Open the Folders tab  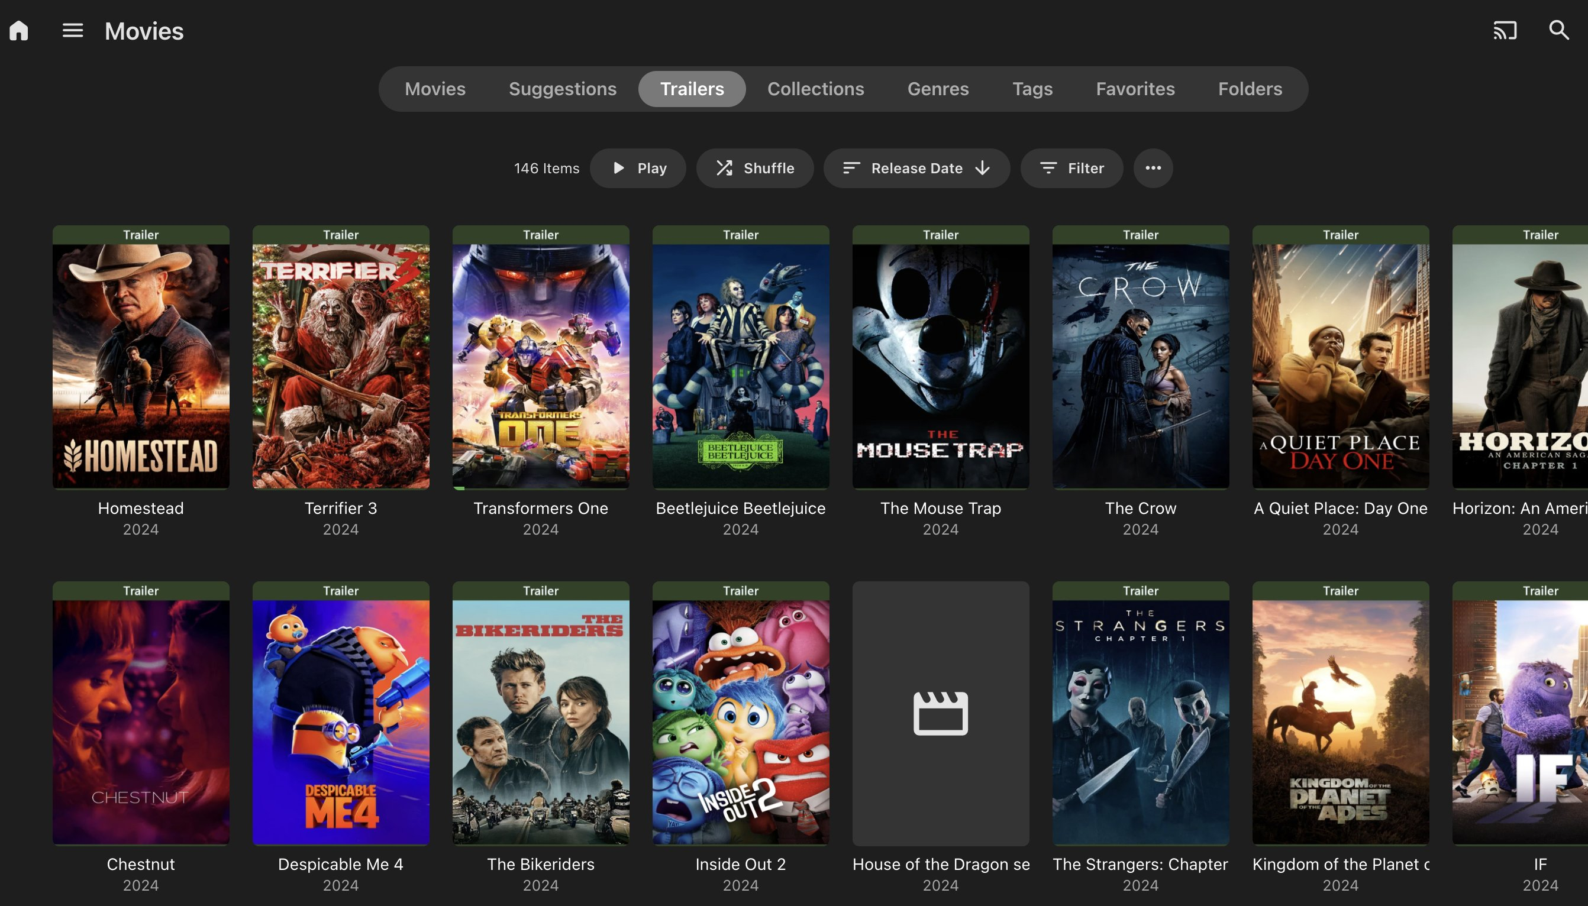pos(1250,89)
